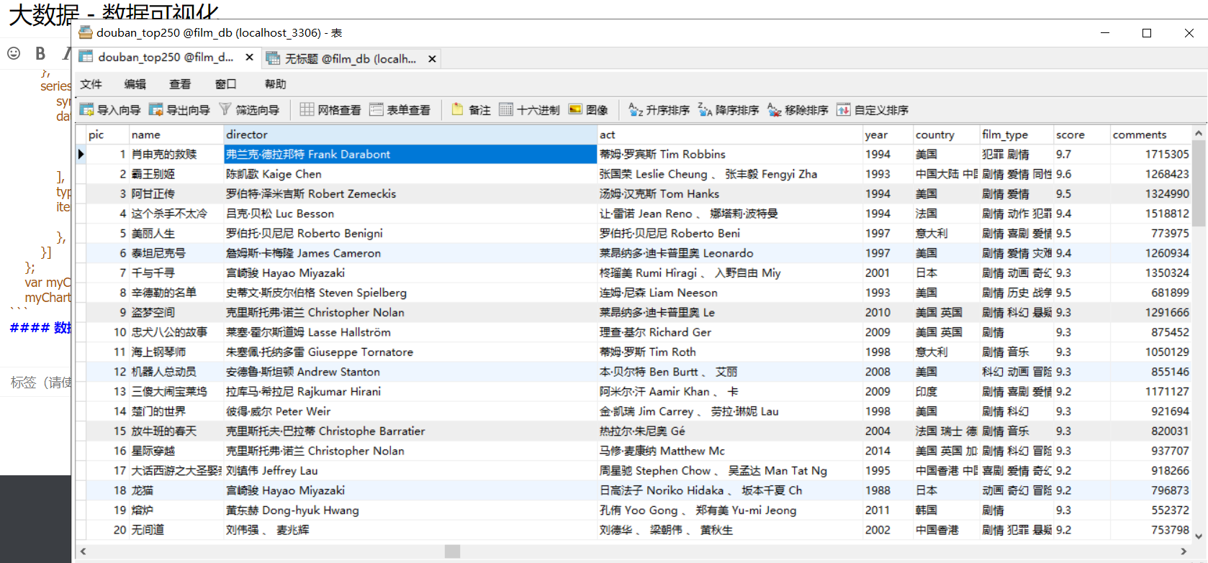The image size is (1208, 563).
Task: Click the Steven Spielberg director cell
Action: (410, 293)
